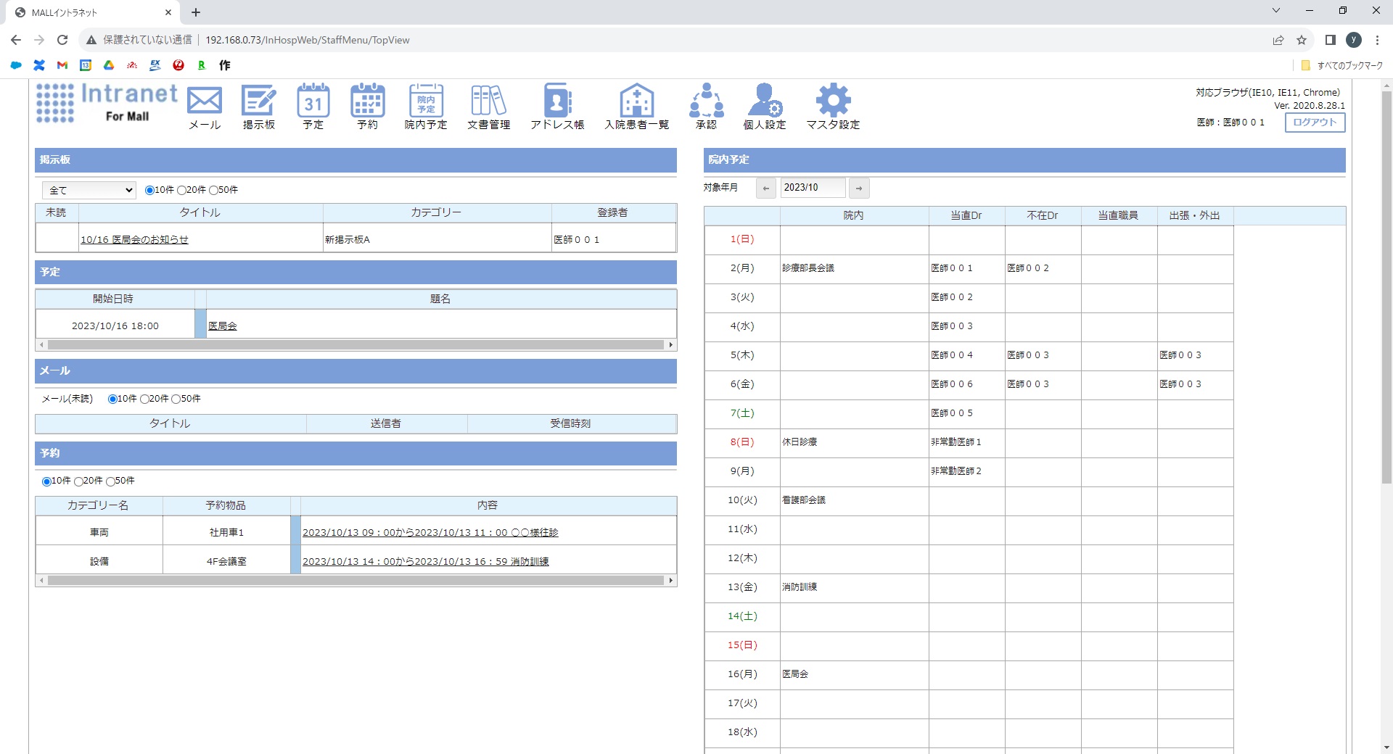Click the ログアウト button
The image size is (1393, 754).
1315,123
